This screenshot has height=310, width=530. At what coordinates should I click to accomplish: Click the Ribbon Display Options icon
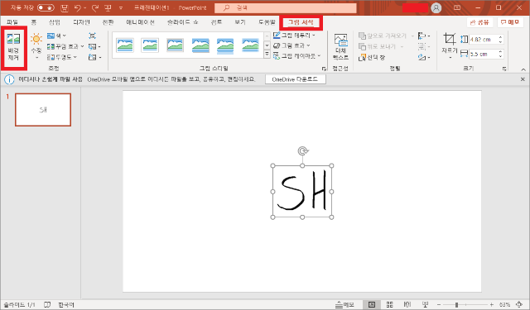click(457, 7)
